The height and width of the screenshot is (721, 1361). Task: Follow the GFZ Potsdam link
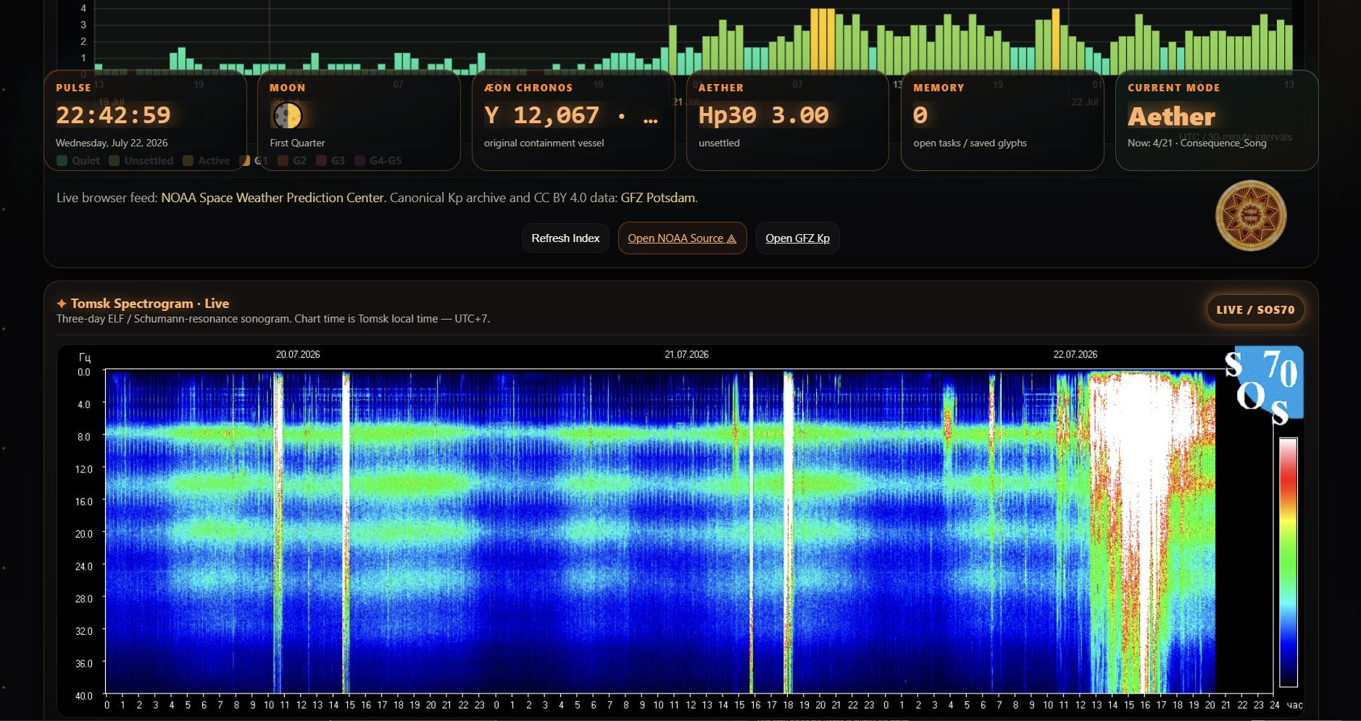coord(657,198)
